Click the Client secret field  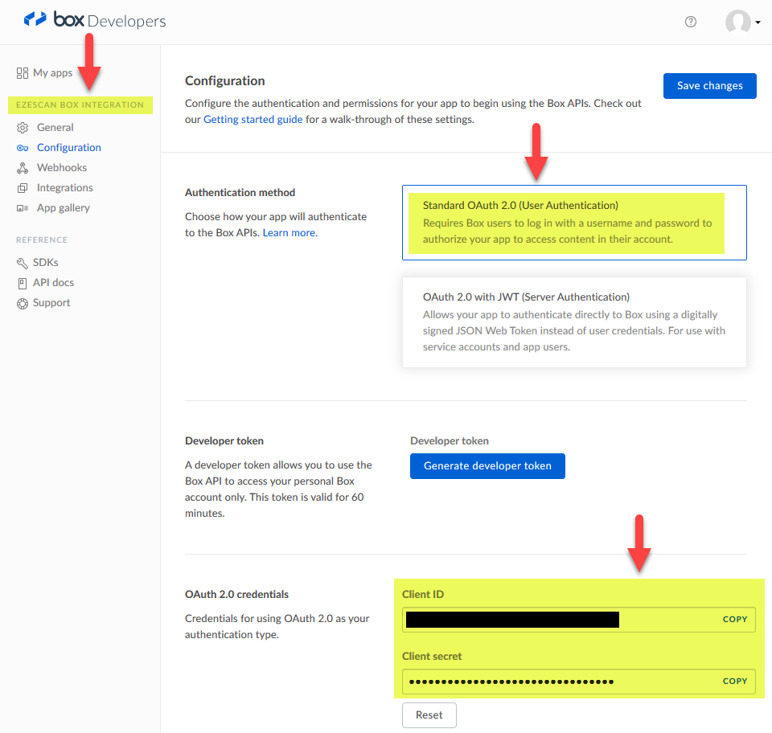555,682
